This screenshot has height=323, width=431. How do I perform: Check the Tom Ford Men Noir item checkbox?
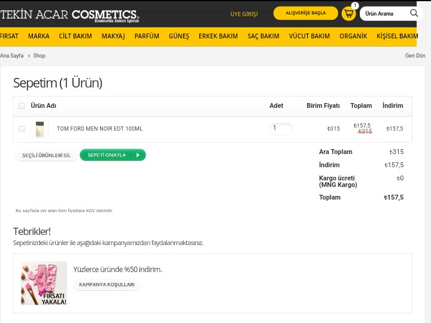click(x=22, y=129)
